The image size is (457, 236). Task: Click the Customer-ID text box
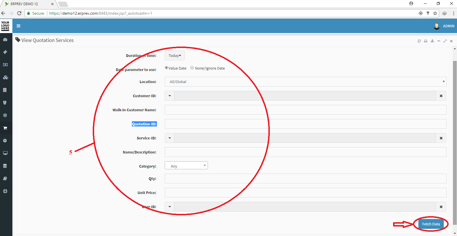click(x=305, y=96)
